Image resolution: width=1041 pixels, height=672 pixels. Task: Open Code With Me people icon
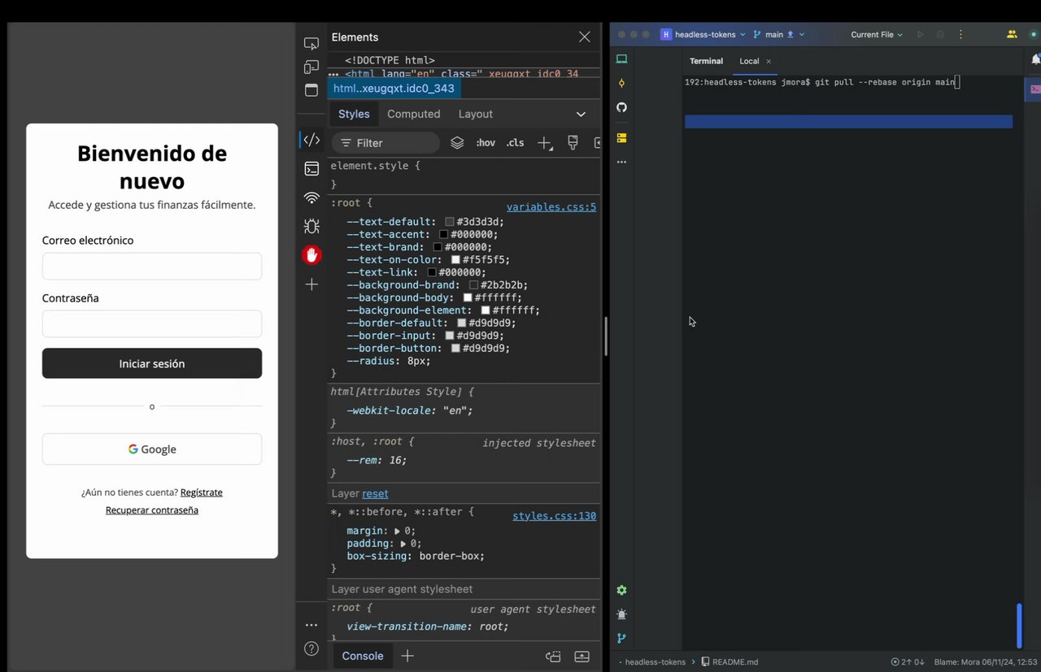[x=1012, y=34]
